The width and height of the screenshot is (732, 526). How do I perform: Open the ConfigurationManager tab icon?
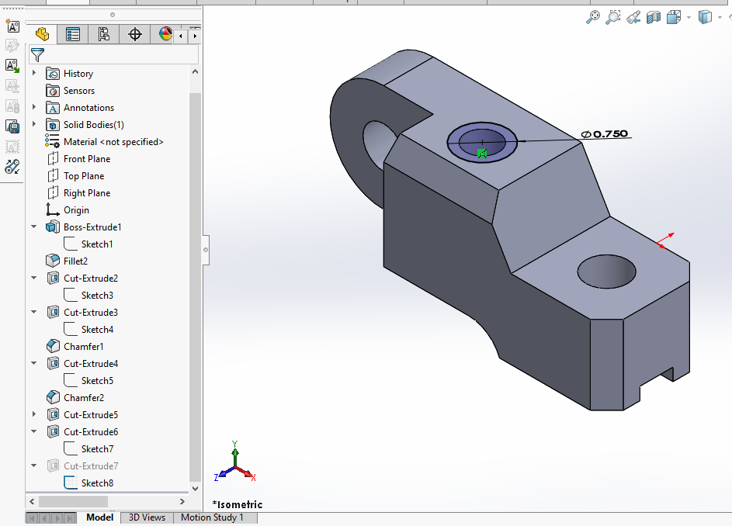point(104,34)
